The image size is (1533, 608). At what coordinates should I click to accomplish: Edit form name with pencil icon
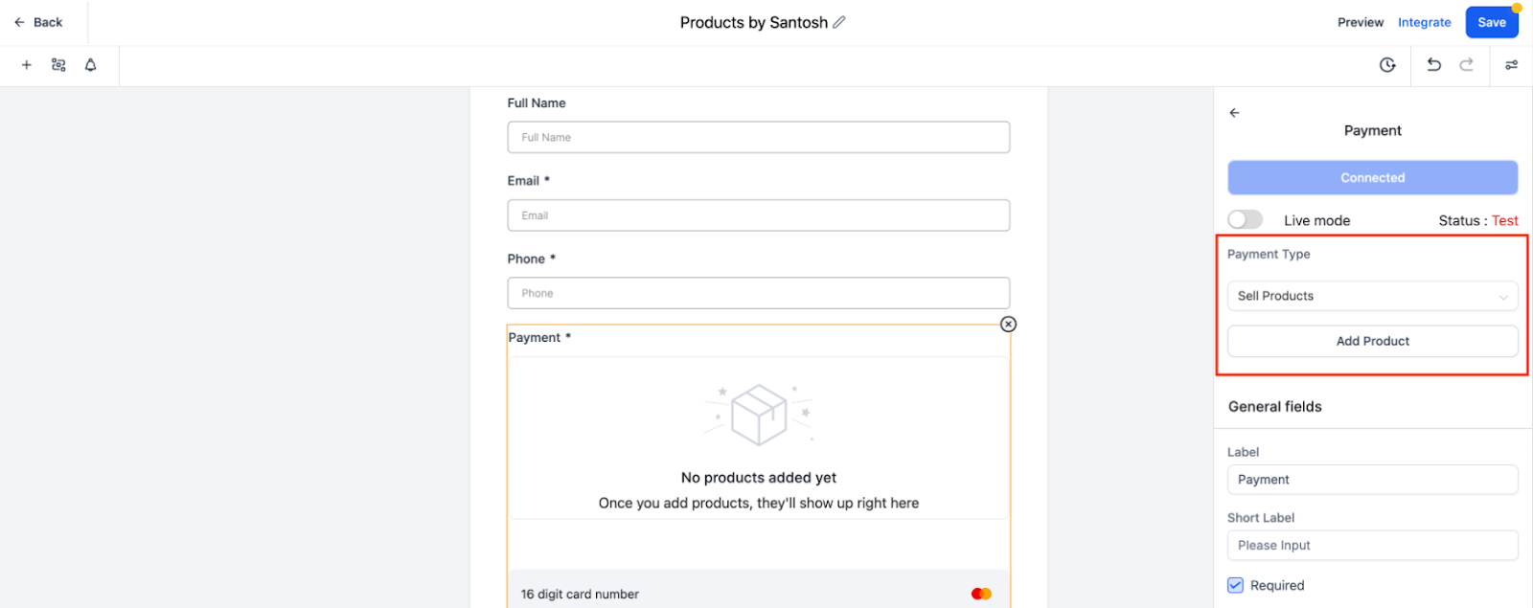click(x=839, y=22)
